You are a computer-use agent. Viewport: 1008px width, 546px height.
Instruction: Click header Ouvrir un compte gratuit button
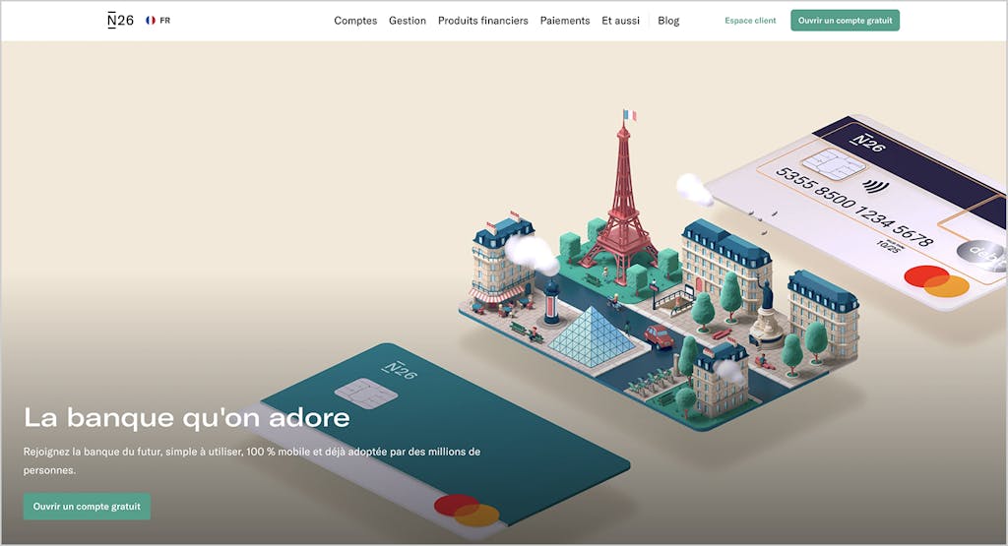[x=845, y=21]
